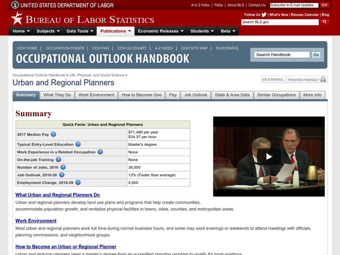
Task: Click the printer icon beside Printer-Friendly
Action: pos(323,79)
